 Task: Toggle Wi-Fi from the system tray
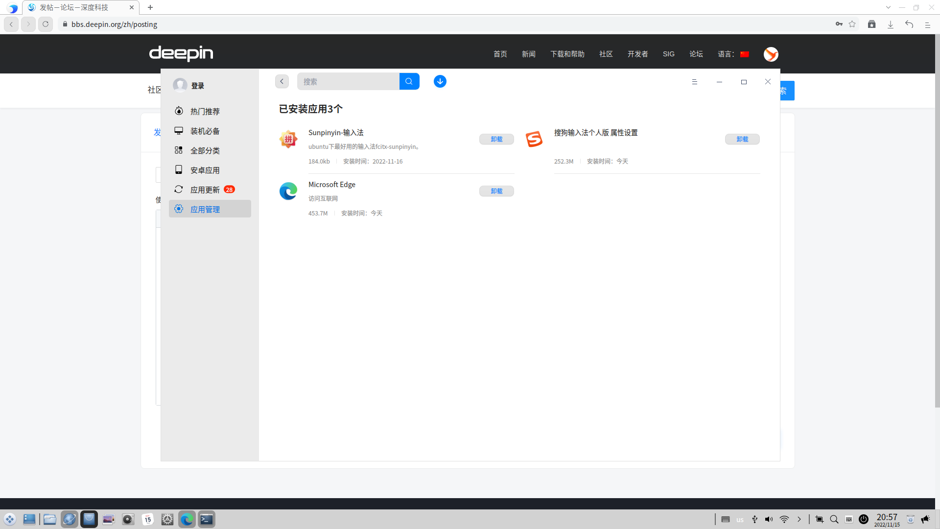(x=784, y=519)
